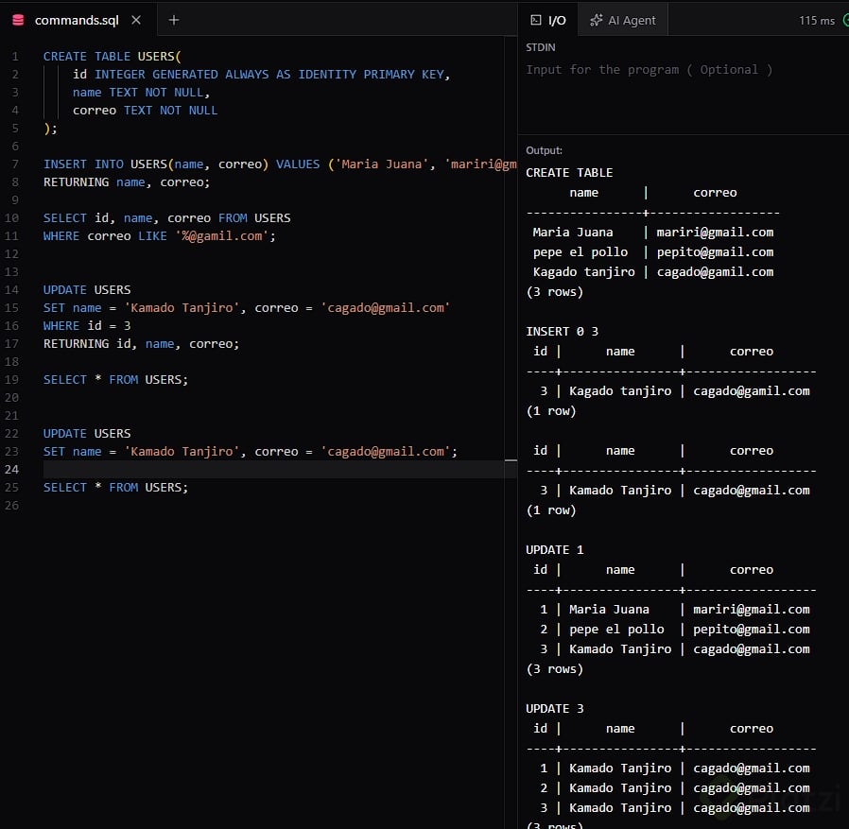
Task: Place cursor on the id INTEGER GENERATED line
Action: coord(262,74)
